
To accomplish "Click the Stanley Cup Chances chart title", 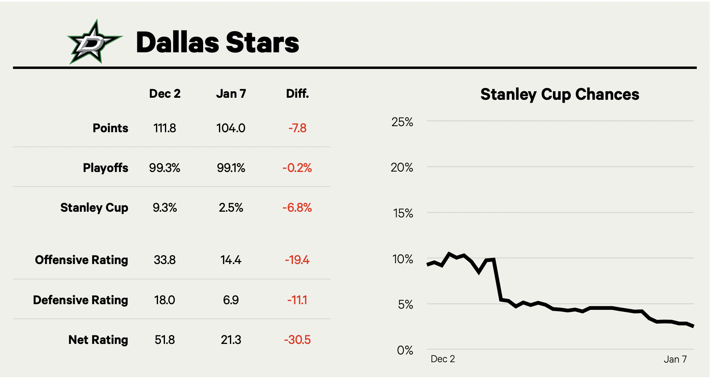I will point(559,94).
